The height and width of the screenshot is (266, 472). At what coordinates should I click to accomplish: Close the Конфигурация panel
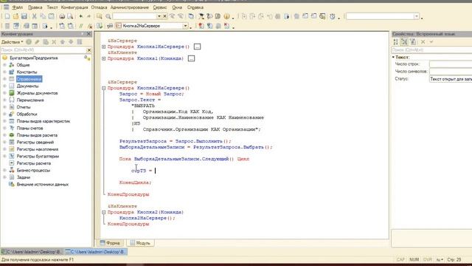tap(88, 34)
